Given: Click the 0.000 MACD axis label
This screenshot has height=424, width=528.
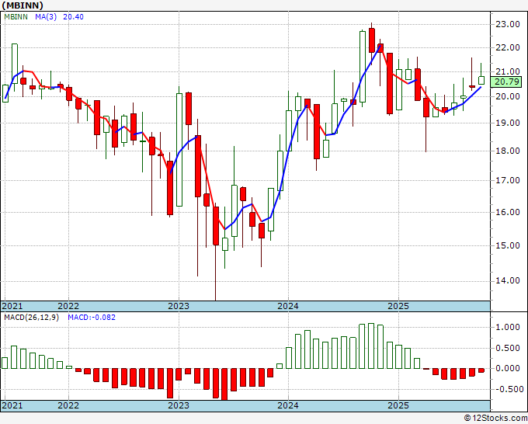Looking at the screenshot, I should [508, 368].
